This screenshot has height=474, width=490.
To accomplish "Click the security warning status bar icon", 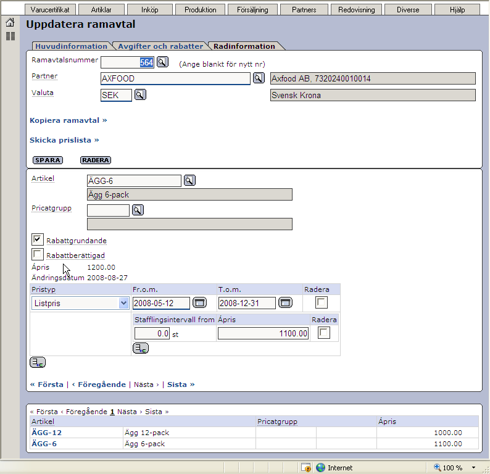I will point(306,467).
